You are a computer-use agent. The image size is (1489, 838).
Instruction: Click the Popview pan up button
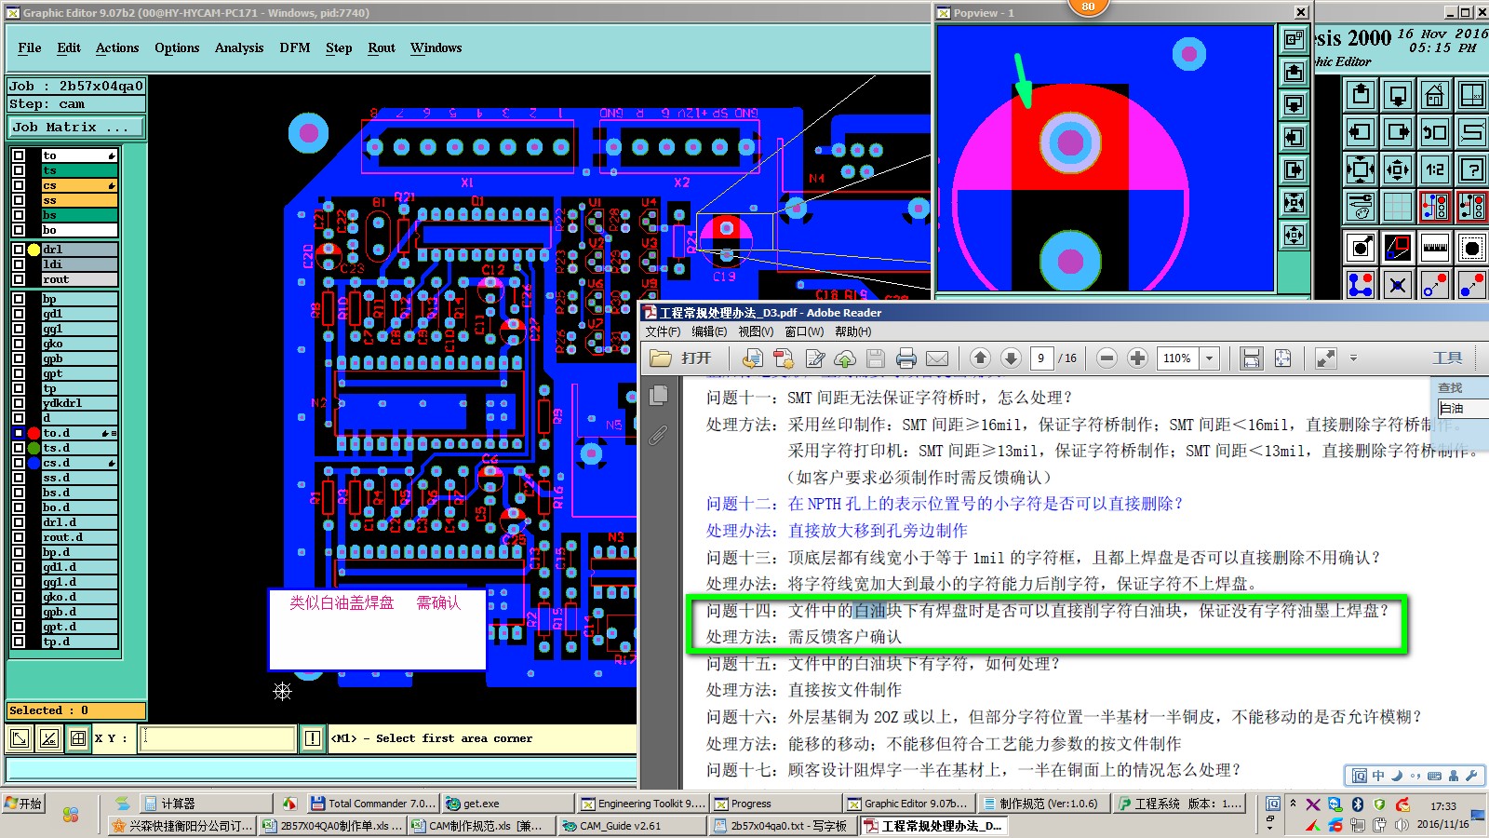click(1294, 72)
